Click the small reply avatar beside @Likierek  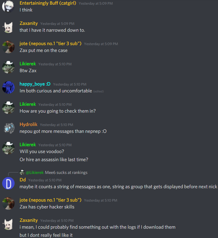22,172
